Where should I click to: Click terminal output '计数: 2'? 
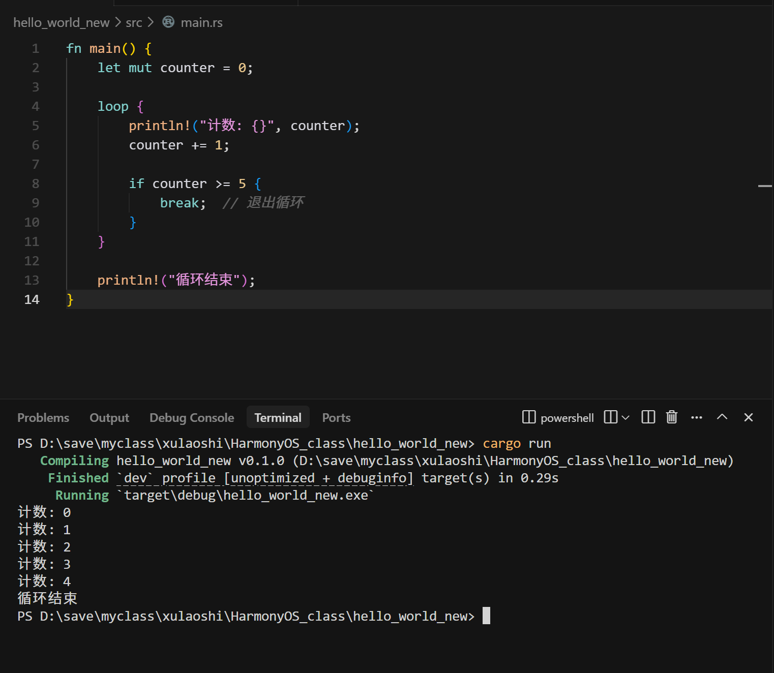pyautogui.click(x=44, y=547)
